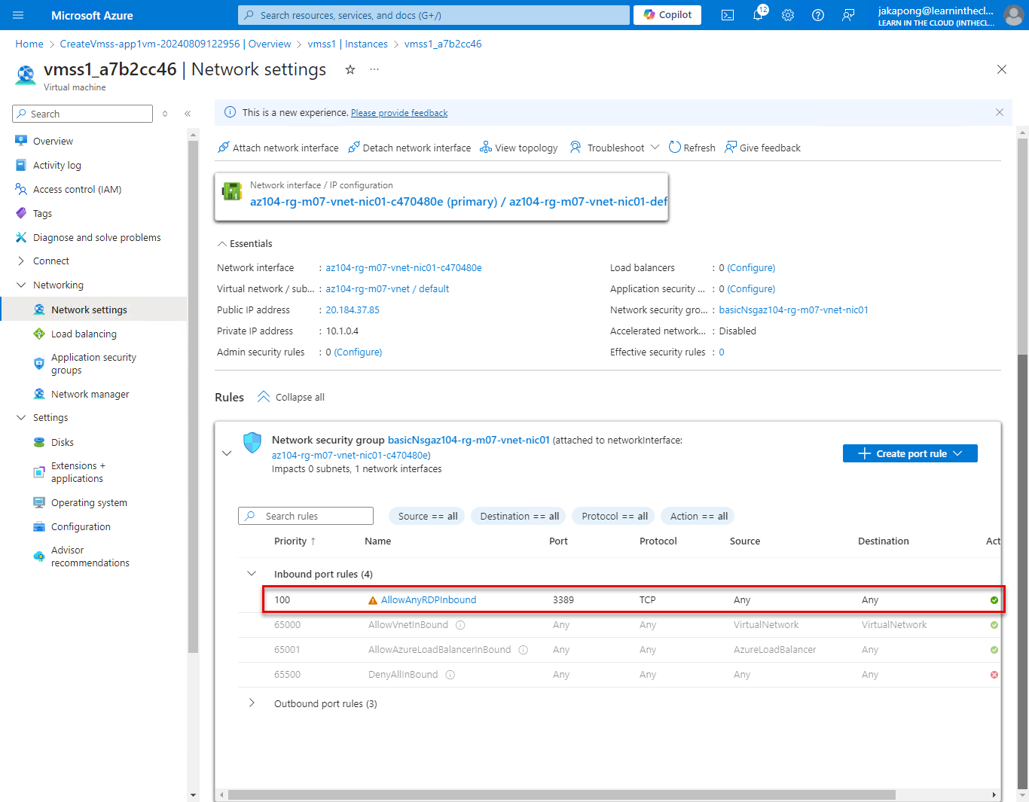Open Access control (IAM)
Screen dimensions: 1029x802
pos(77,189)
